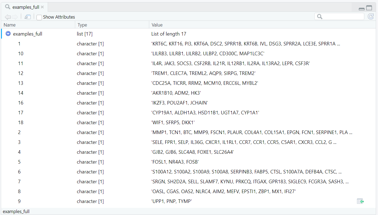378x215 pixels.
Task: Click the send-to-console icon on row 9
Action: (x=360, y=201)
